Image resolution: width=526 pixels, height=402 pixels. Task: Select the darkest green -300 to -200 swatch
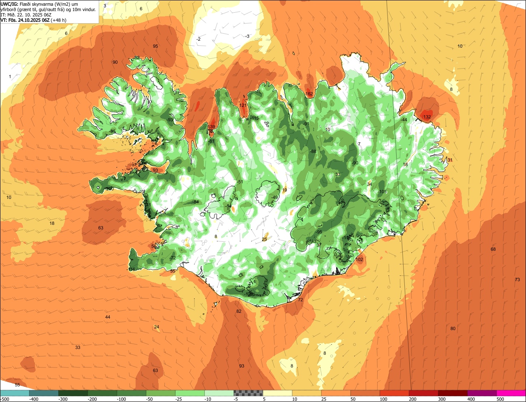point(73,393)
